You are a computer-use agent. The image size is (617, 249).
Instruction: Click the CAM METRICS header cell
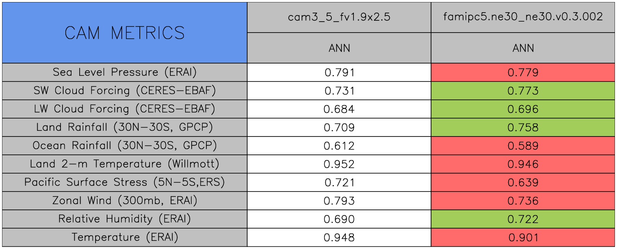(125, 33)
